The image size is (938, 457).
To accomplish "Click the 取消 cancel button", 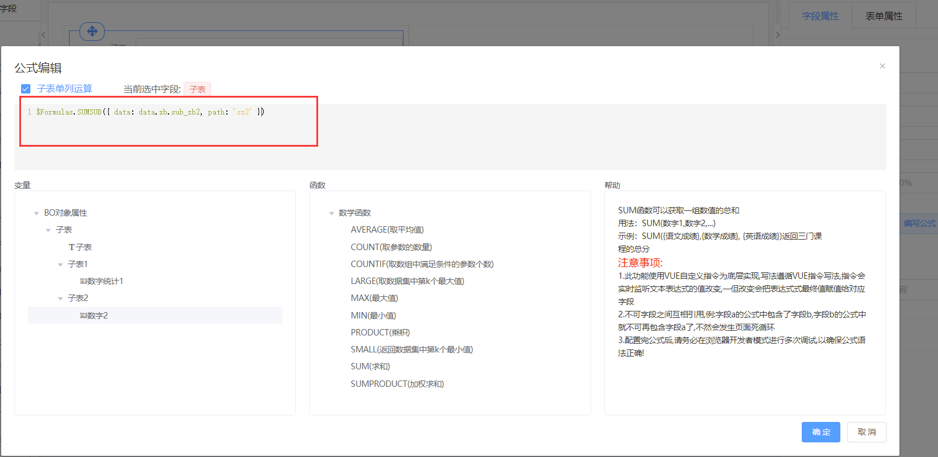I will 867,432.
